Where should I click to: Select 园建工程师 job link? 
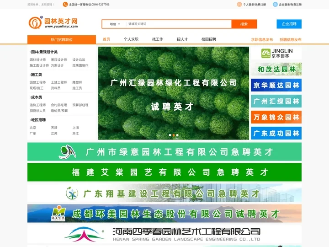(37, 82)
